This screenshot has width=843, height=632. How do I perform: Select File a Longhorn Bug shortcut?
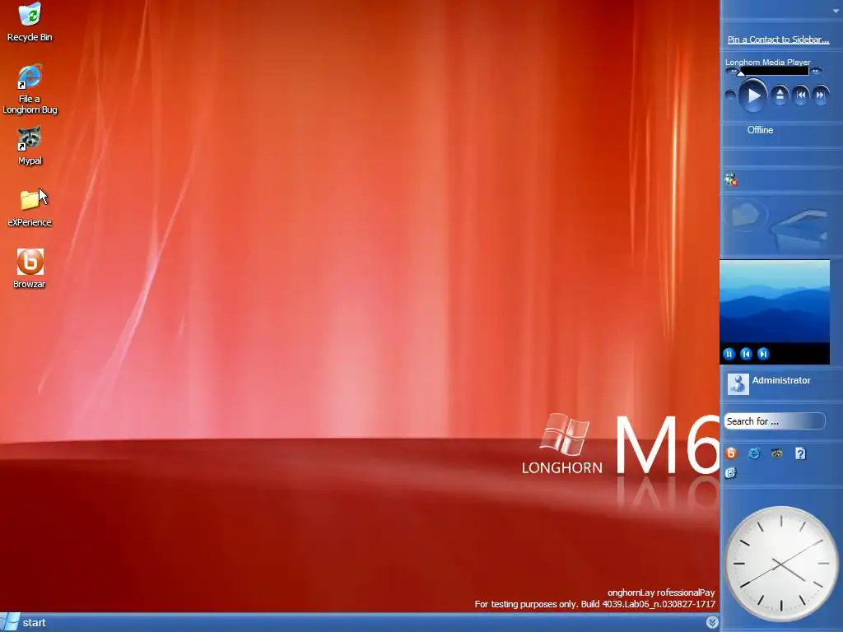[x=30, y=89]
